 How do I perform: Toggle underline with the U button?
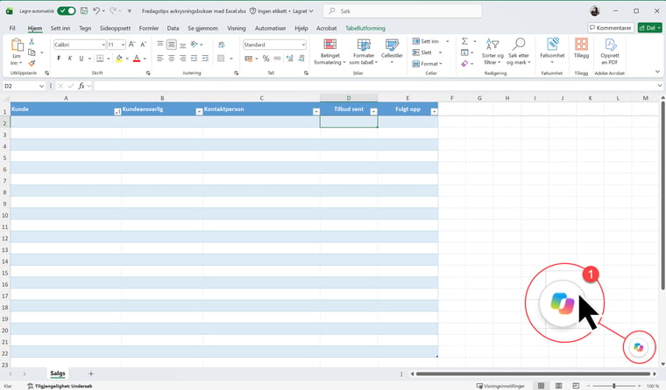(81, 58)
